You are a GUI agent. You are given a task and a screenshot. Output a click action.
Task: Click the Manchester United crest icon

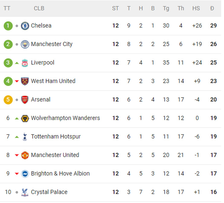(x=25, y=155)
